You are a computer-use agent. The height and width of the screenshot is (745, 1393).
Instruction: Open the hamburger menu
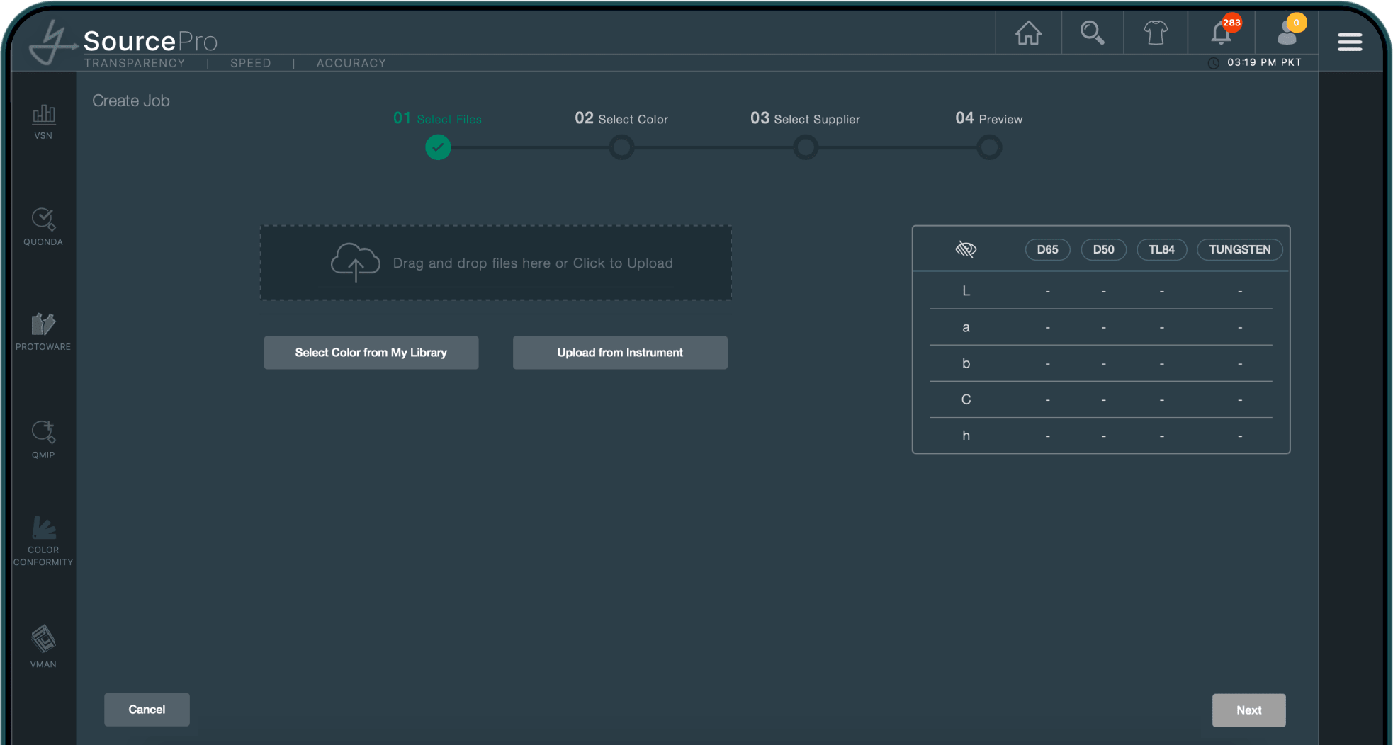pos(1350,42)
